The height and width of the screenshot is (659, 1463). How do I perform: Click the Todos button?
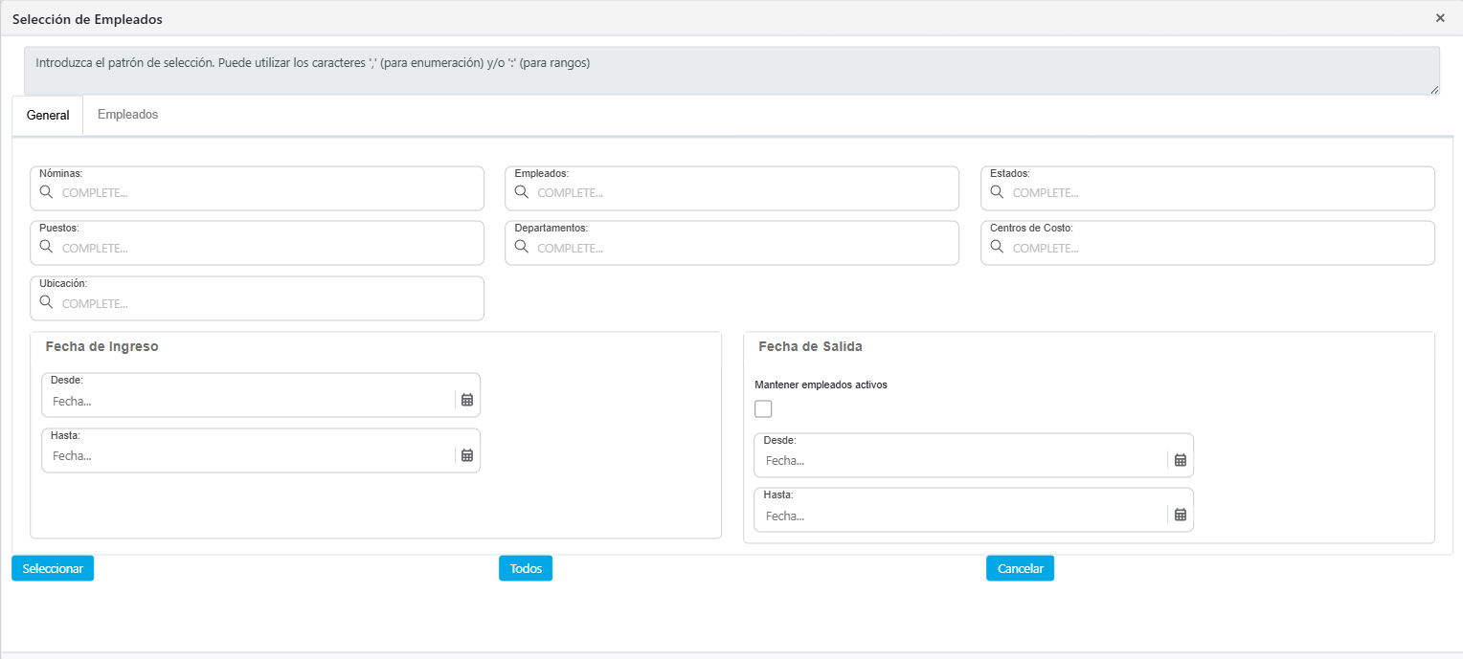pyautogui.click(x=526, y=568)
